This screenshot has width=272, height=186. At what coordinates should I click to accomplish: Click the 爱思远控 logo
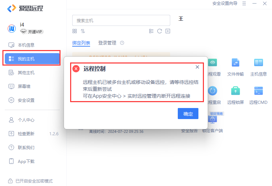[25, 8]
